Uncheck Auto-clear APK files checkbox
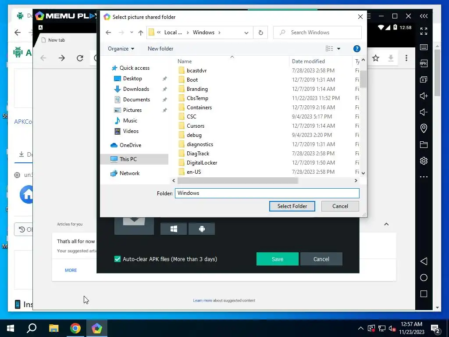 coord(118,259)
